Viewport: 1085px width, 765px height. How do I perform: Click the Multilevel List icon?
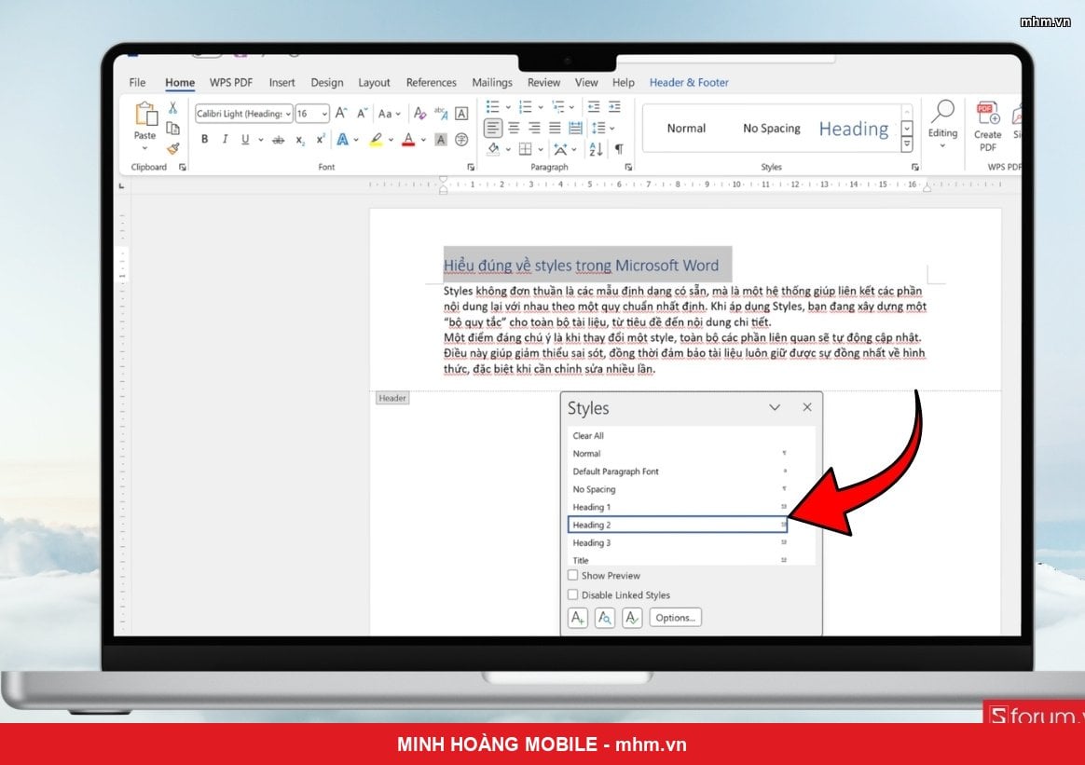pyautogui.click(x=557, y=106)
